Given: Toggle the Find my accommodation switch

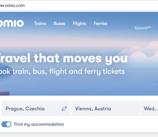Looking at the screenshot, I should coord(6,124).
